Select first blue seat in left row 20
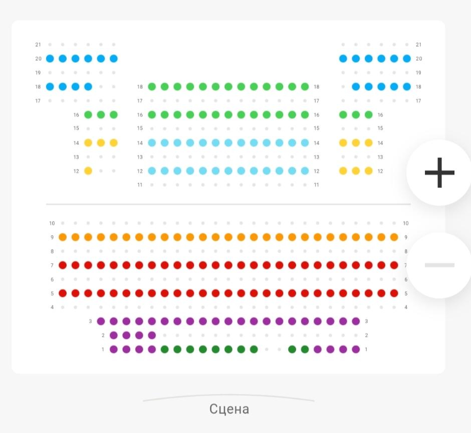 [x=50, y=59]
